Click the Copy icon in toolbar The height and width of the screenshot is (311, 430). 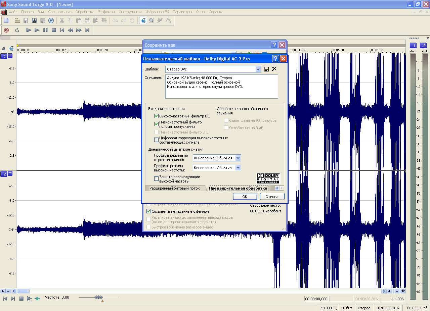click(x=70, y=20)
